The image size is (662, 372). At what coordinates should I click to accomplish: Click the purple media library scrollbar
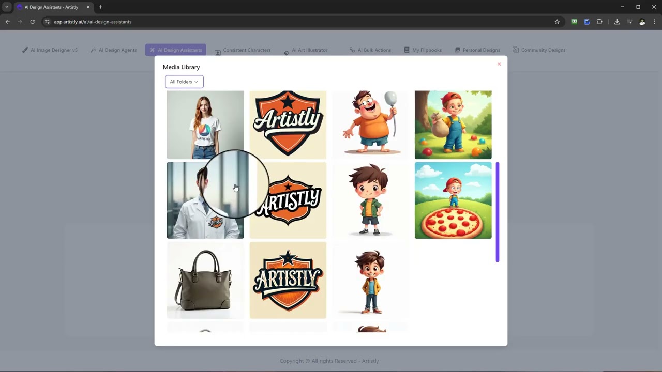coord(498,212)
